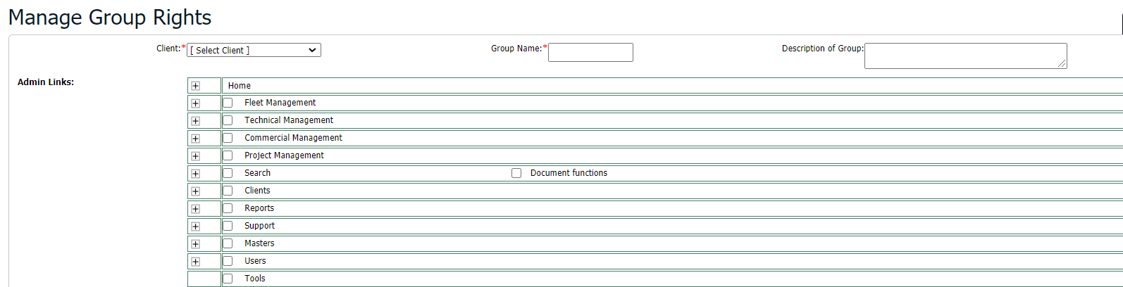This screenshot has width=1123, height=287.
Task: Click the Home row label
Action: pyautogui.click(x=240, y=86)
